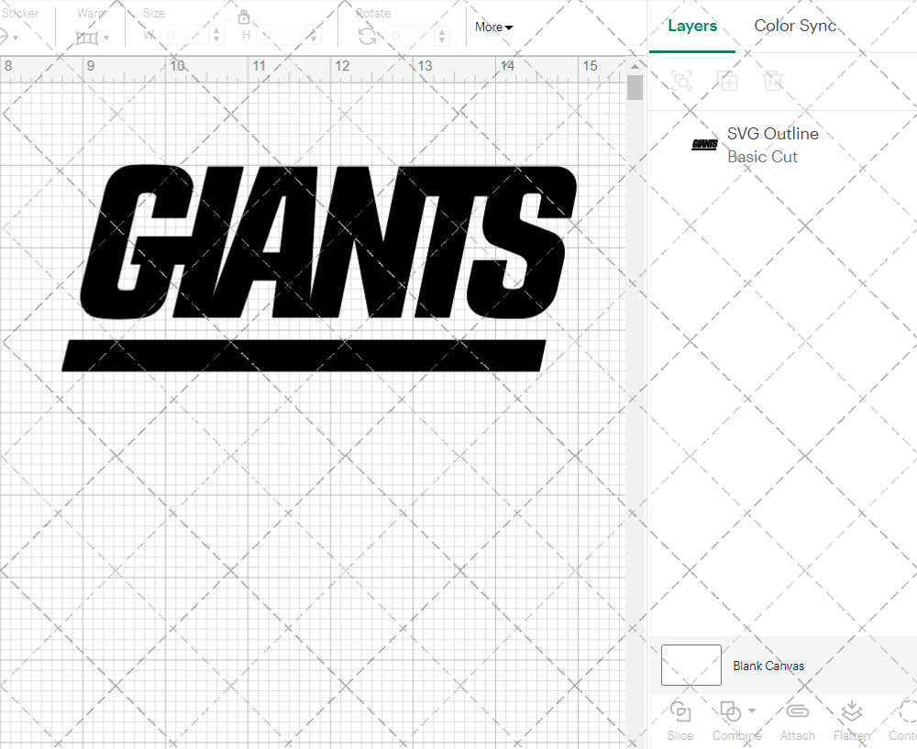Click the Group layers icon
The width and height of the screenshot is (917, 749).
pos(681,81)
